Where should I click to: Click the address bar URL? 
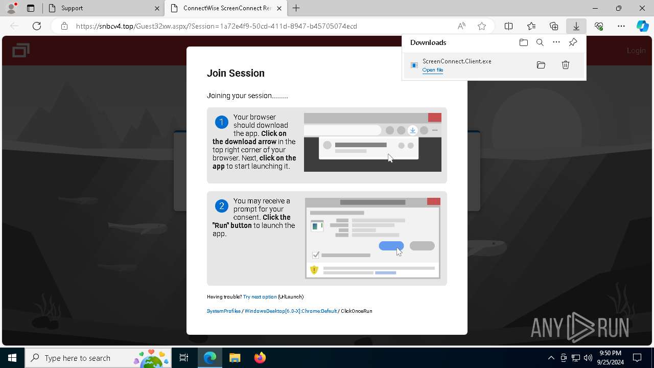pyautogui.click(x=217, y=26)
